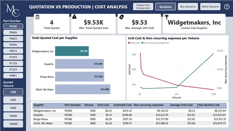Select part number P1227
The height and width of the screenshot is (131, 233).
point(13,70)
